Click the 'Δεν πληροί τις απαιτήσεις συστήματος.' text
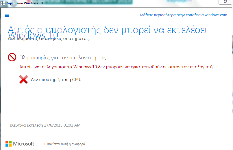Viewport: 233px width, 150px height. click(49, 39)
